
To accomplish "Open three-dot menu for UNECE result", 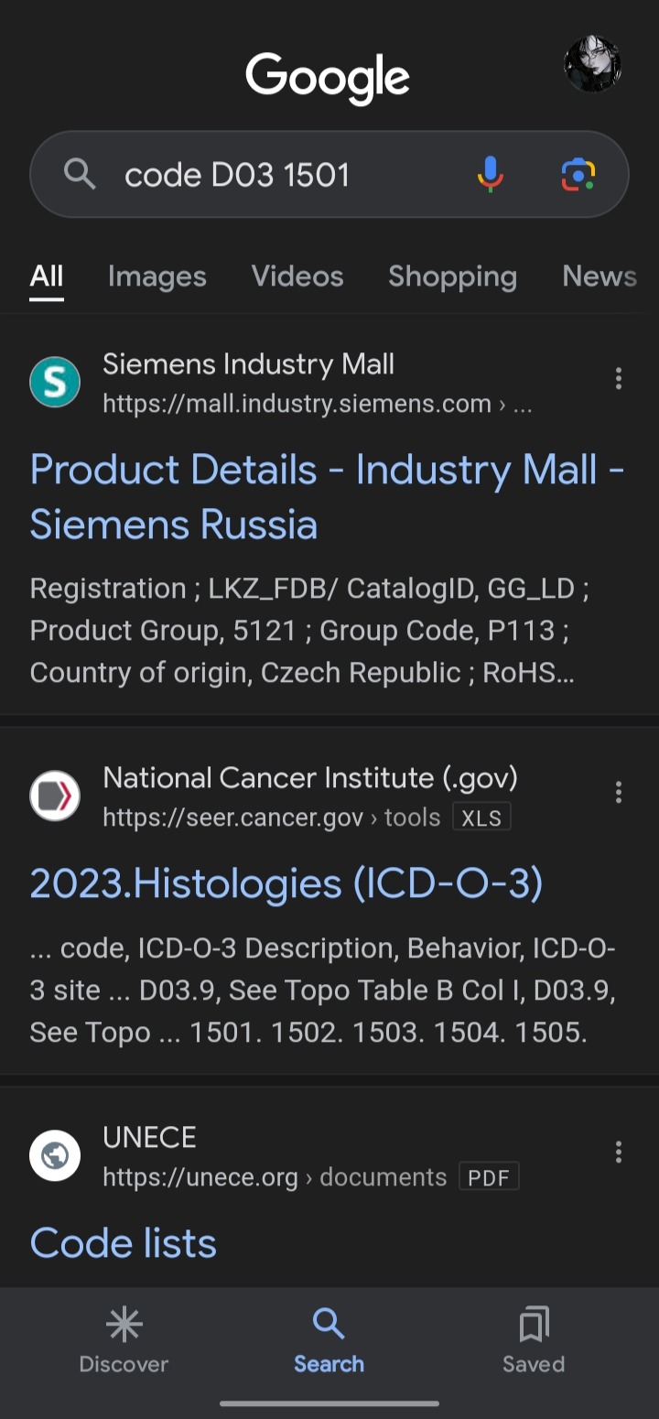I will (x=619, y=1152).
